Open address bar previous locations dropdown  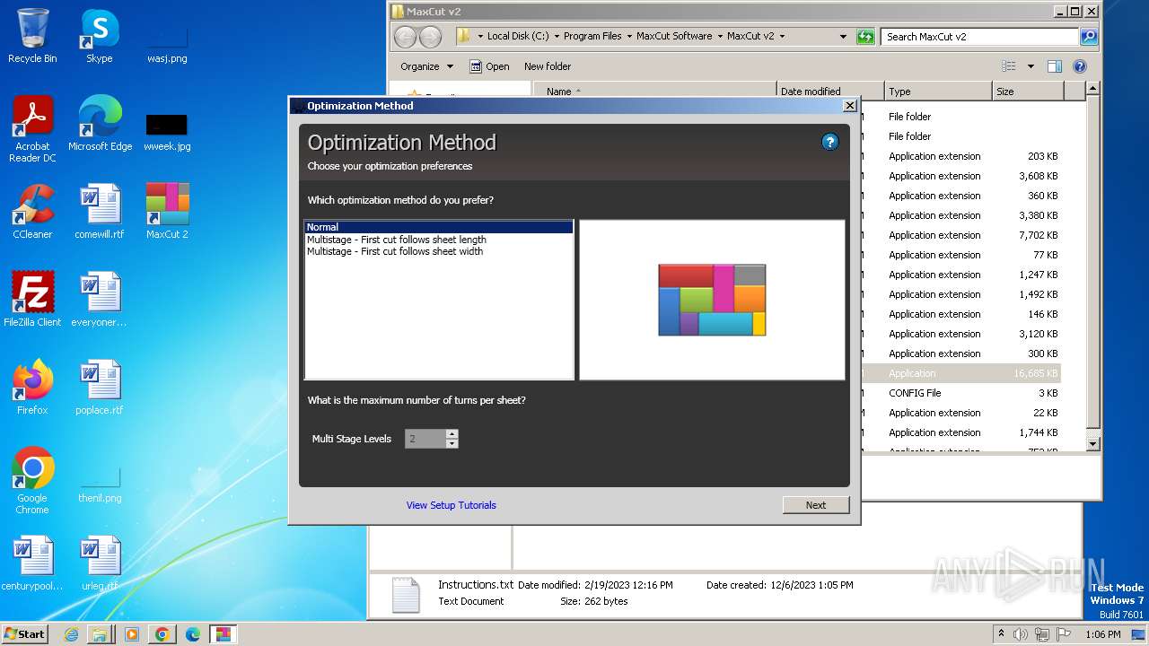[x=843, y=37]
